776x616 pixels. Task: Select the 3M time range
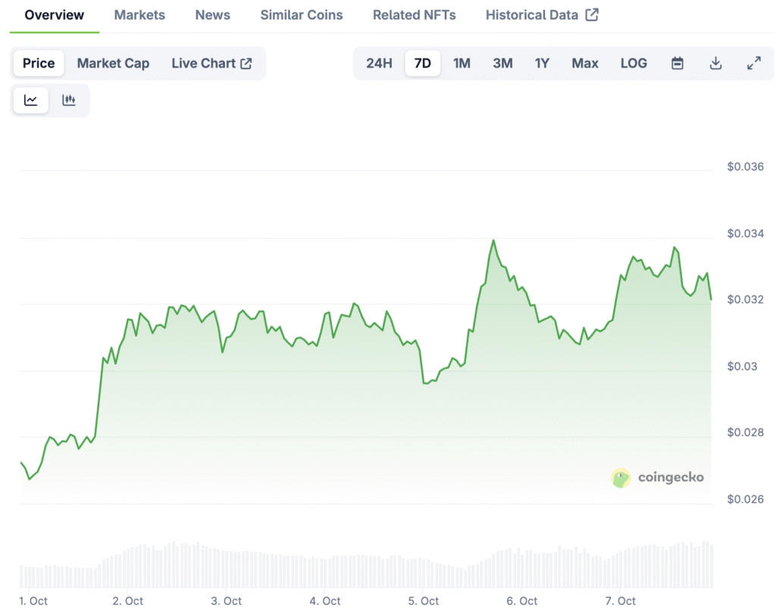coord(502,64)
